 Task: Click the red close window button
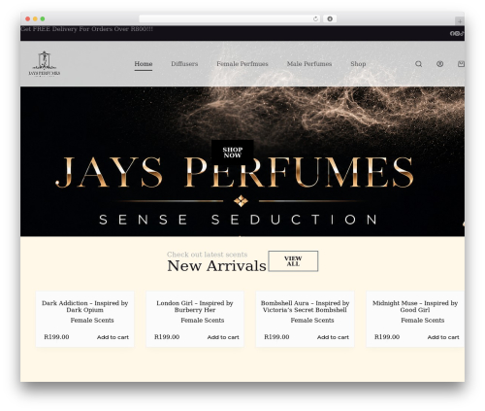[28, 18]
